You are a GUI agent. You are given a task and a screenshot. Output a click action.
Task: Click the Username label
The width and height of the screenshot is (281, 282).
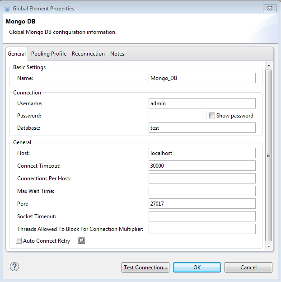(30, 103)
